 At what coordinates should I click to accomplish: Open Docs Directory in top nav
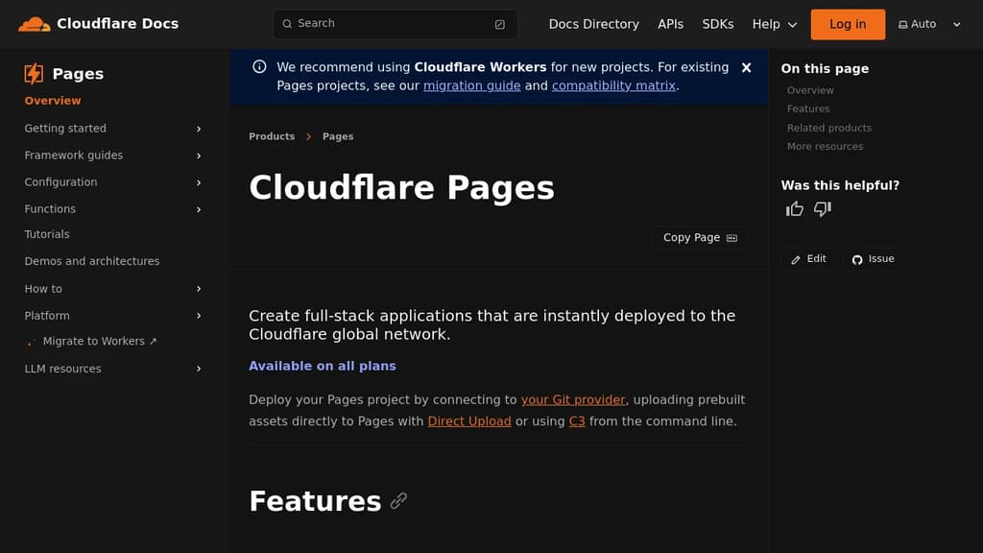click(x=593, y=24)
